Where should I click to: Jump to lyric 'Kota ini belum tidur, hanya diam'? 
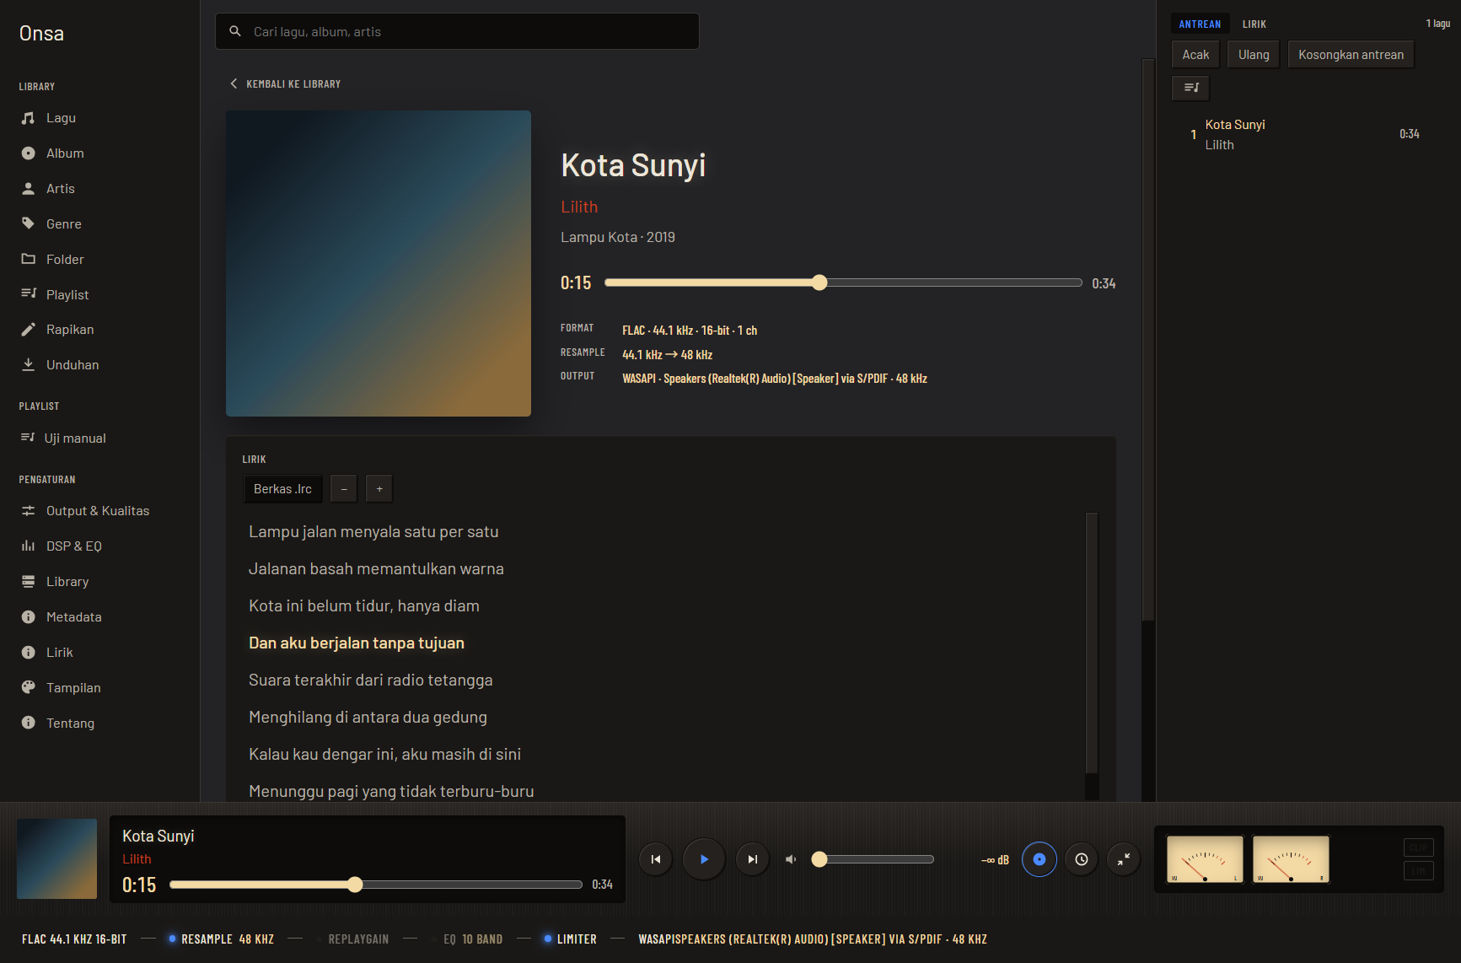pos(364,606)
